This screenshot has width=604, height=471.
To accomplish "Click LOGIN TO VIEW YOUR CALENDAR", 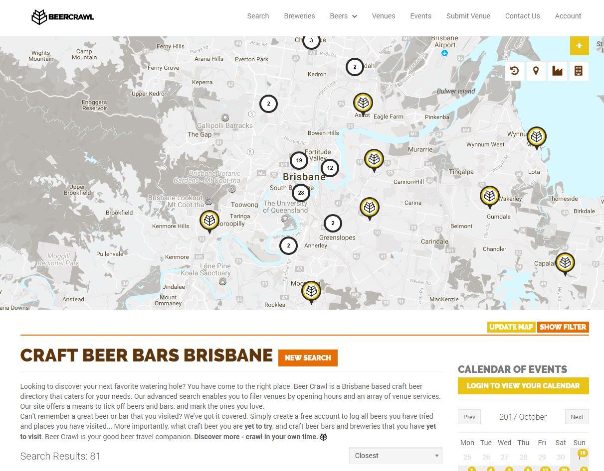I will tap(523, 385).
